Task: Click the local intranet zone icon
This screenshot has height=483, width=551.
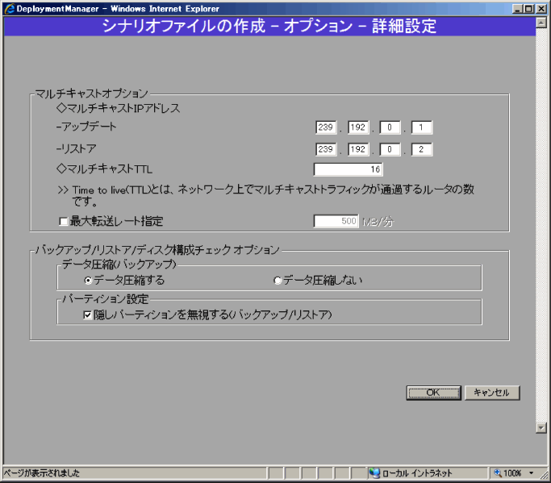Action: coord(374,473)
